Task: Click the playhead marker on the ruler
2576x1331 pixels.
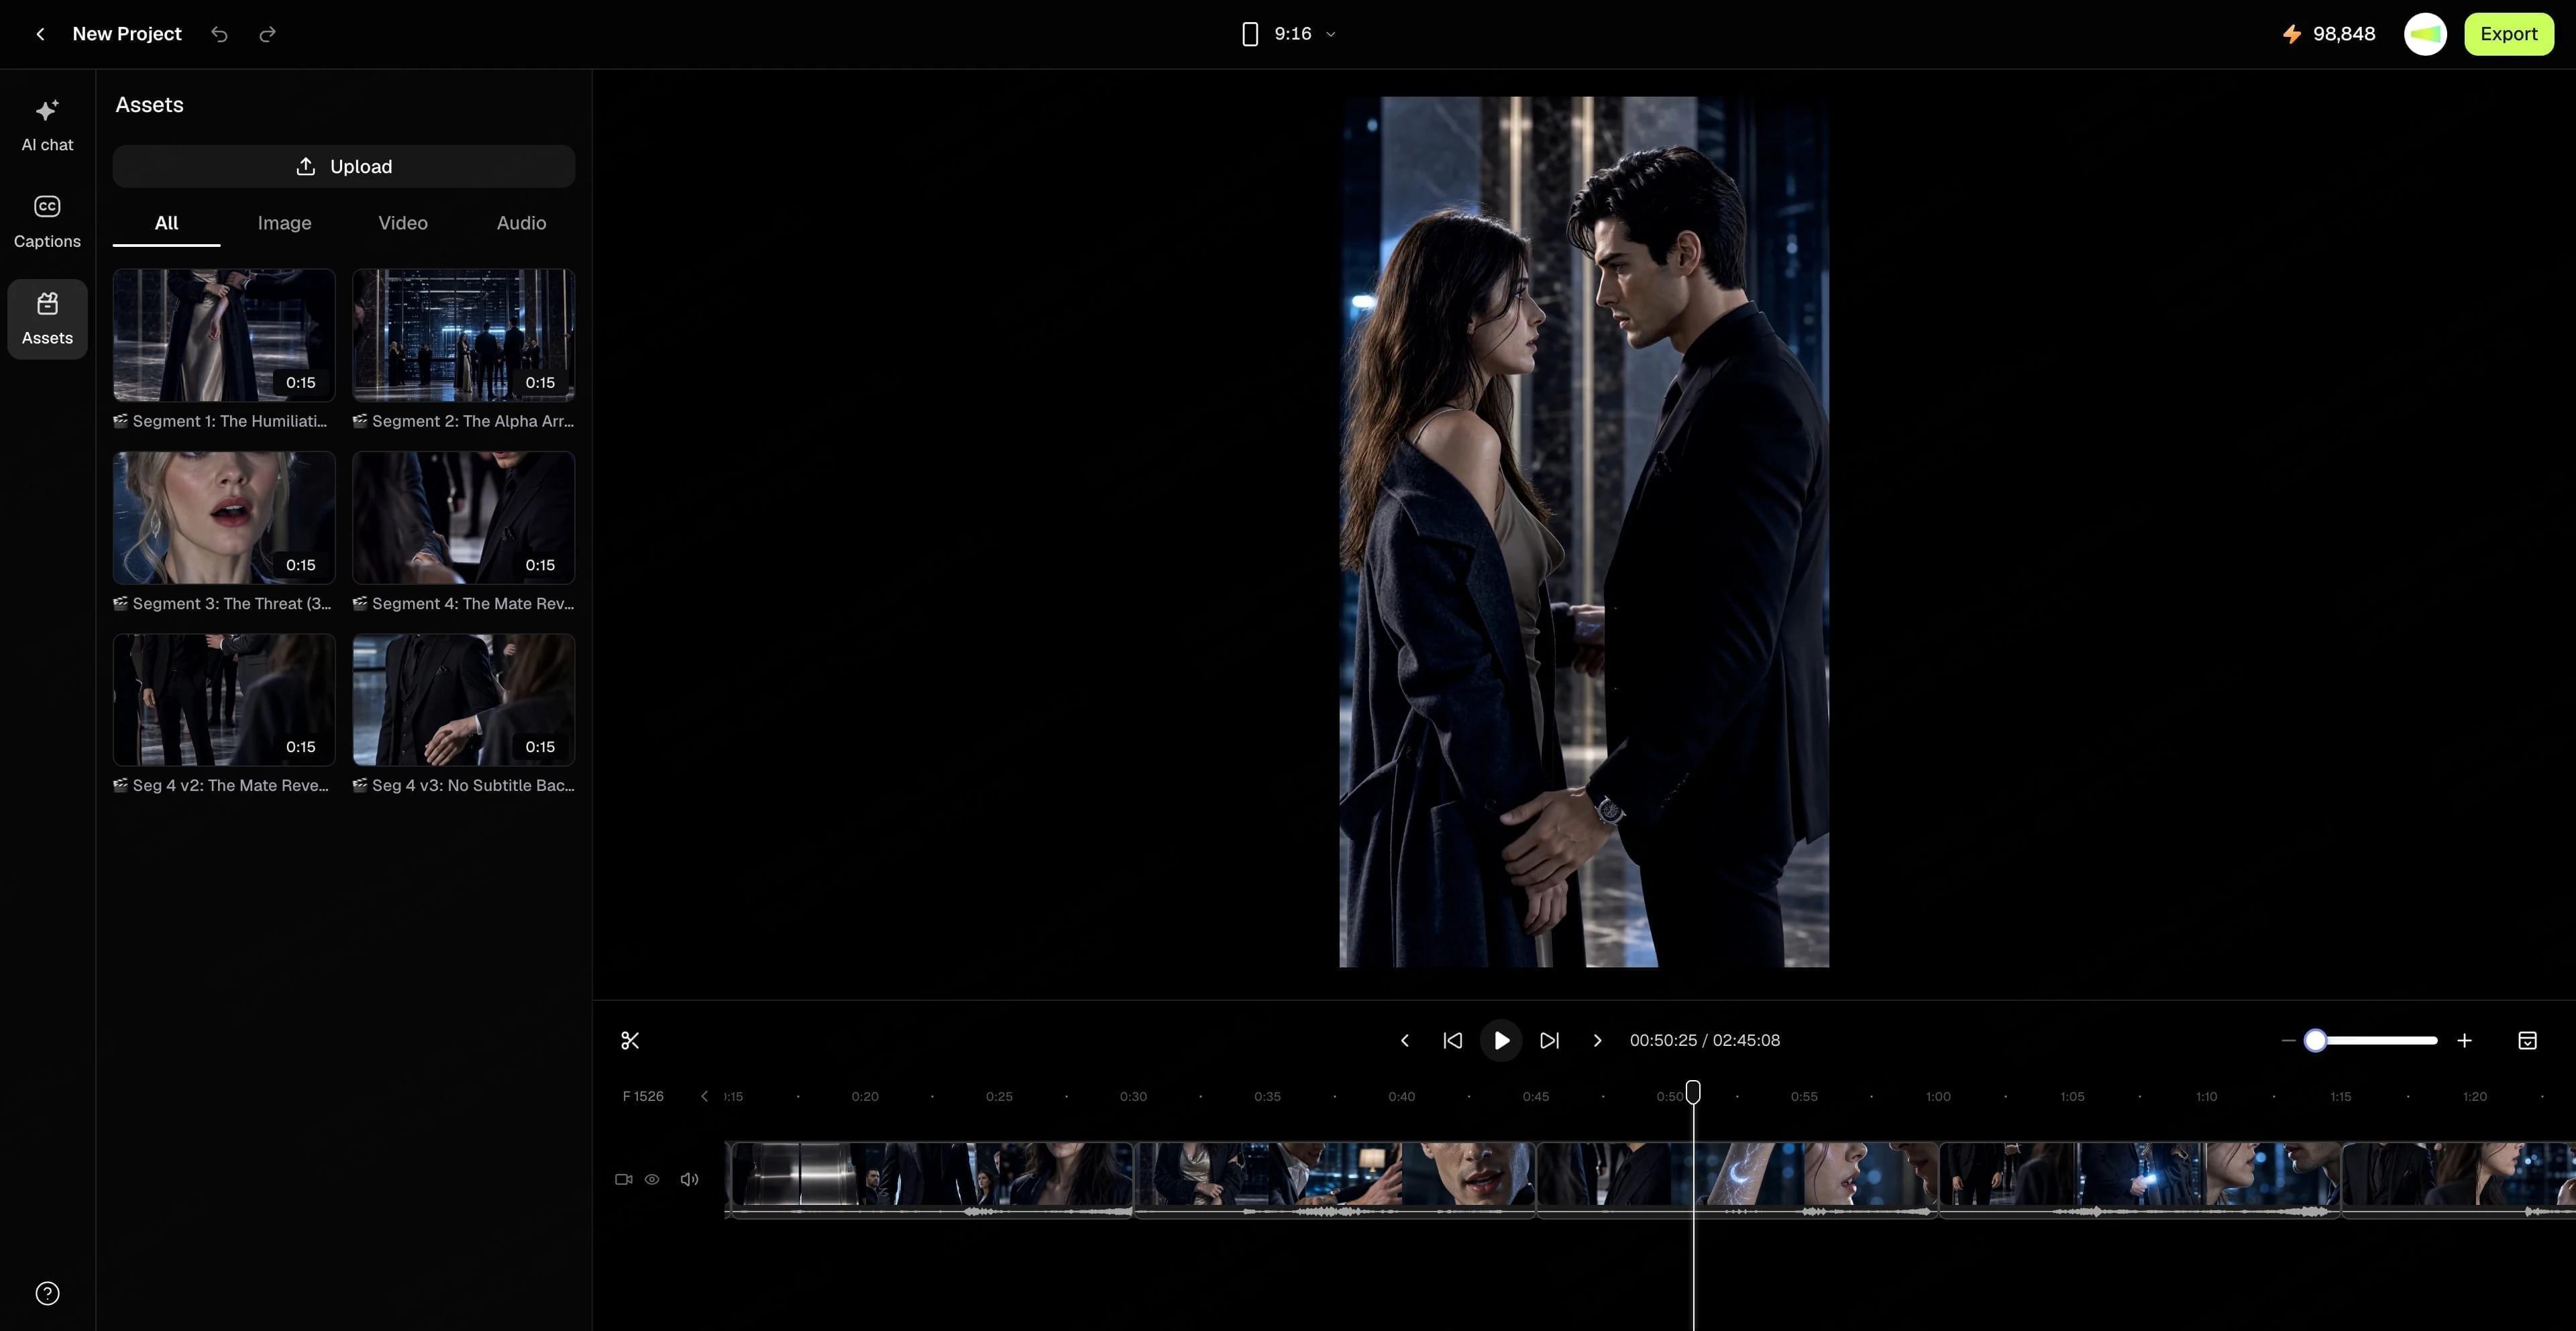Action: click(1693, 1092)
